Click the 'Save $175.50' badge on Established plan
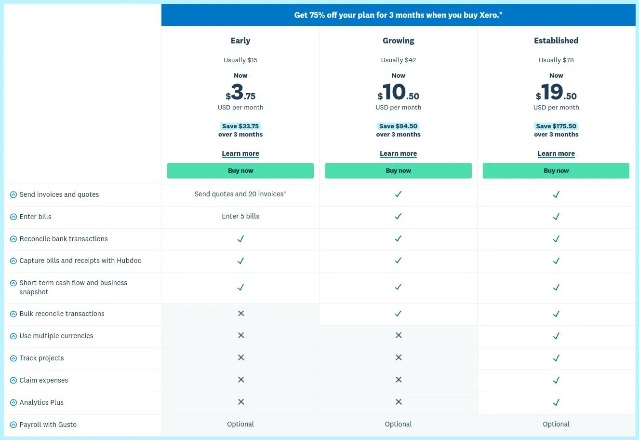The image size is (639, 440). (556, 126)
